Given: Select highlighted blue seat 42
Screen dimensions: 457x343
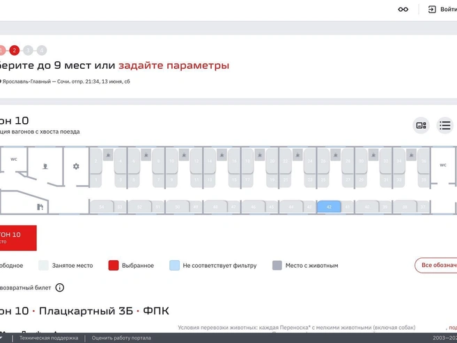Looking at the screenshot, I should (x=329, y=207).
